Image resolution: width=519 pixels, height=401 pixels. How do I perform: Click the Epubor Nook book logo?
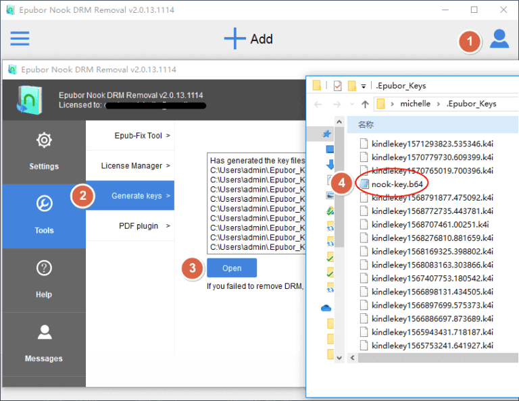30,100
